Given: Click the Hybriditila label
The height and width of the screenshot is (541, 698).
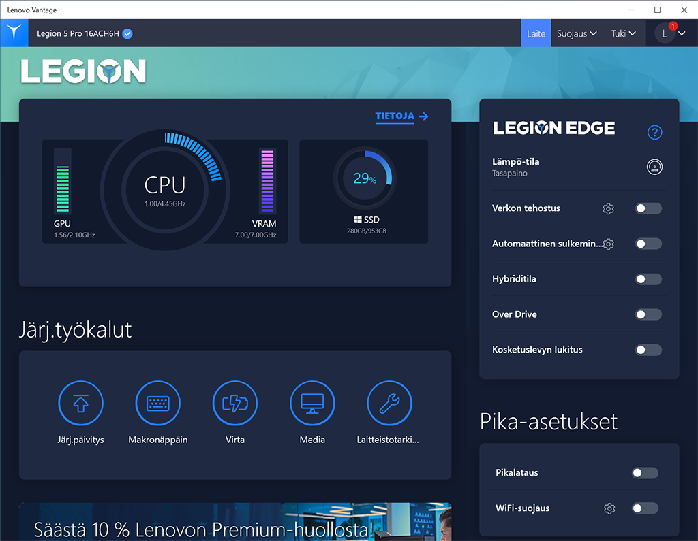Looking at the screenshot, I should 514,279.
